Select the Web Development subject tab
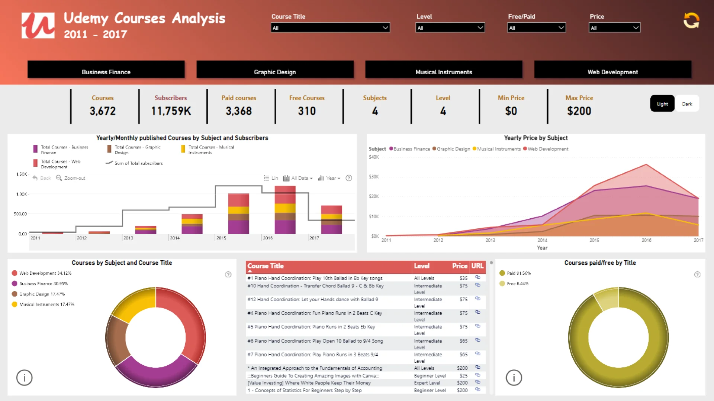This screenshot has height=401, width=714. click(x=612, y=69)
